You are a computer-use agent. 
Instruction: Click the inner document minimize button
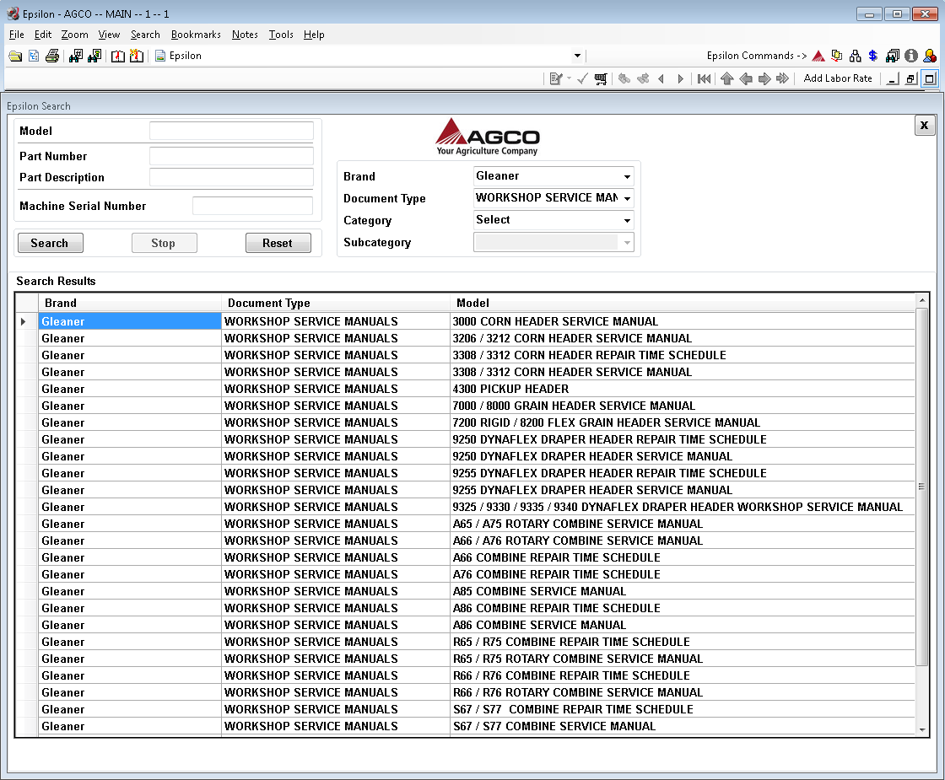(894, 79)
